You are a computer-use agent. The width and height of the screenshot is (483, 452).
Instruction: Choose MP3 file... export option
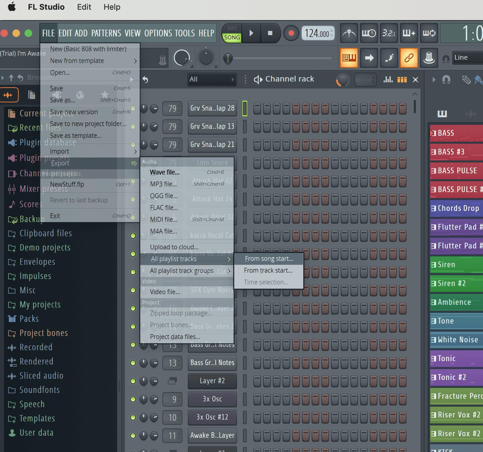(187, 184)
